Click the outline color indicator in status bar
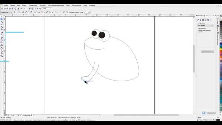The width and height of the screenshot is (222, 125). [x=218, y=120]
